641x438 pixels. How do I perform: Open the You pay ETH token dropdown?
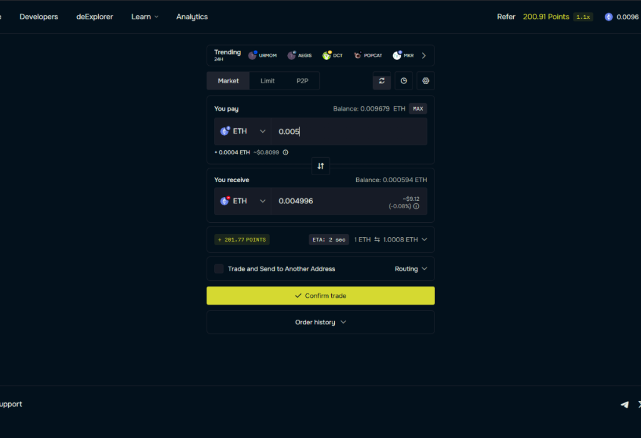coord(243,131)
